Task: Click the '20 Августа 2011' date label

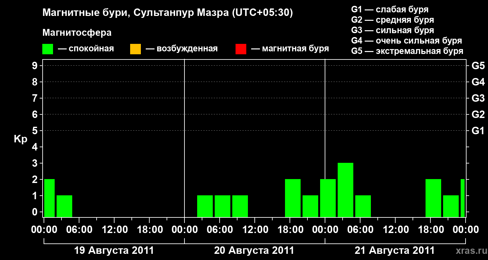Action: tap(254, 251)
